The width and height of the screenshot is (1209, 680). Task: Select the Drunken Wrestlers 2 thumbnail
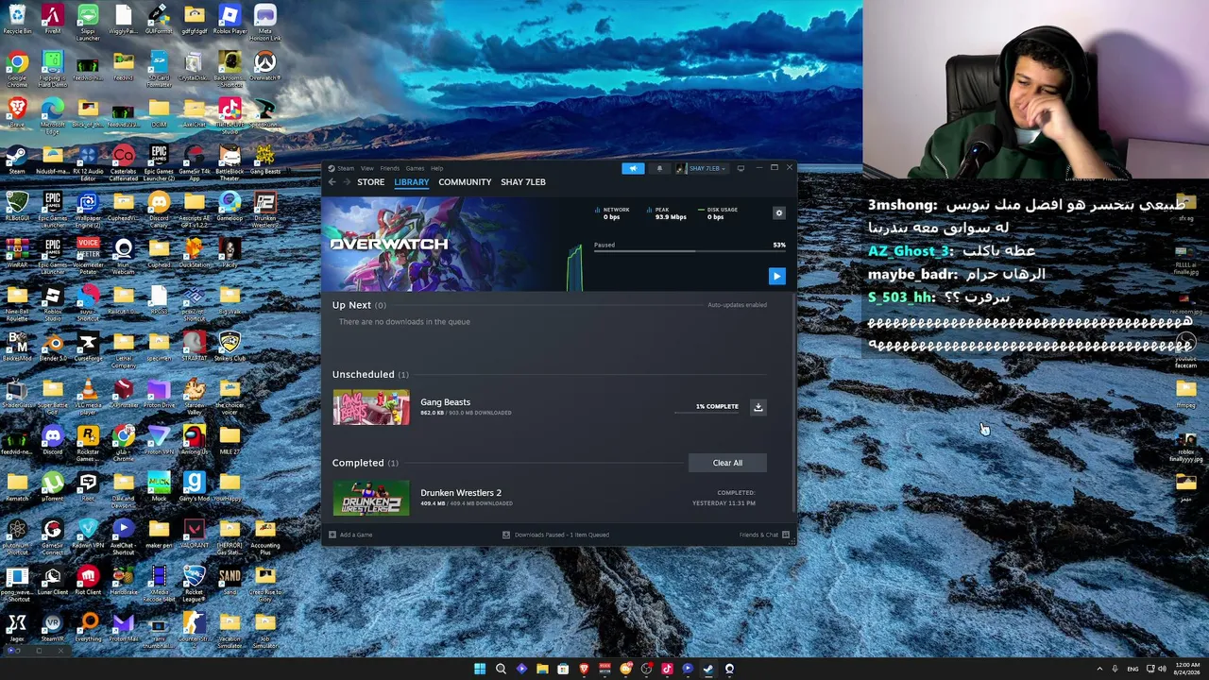(371, 498)
